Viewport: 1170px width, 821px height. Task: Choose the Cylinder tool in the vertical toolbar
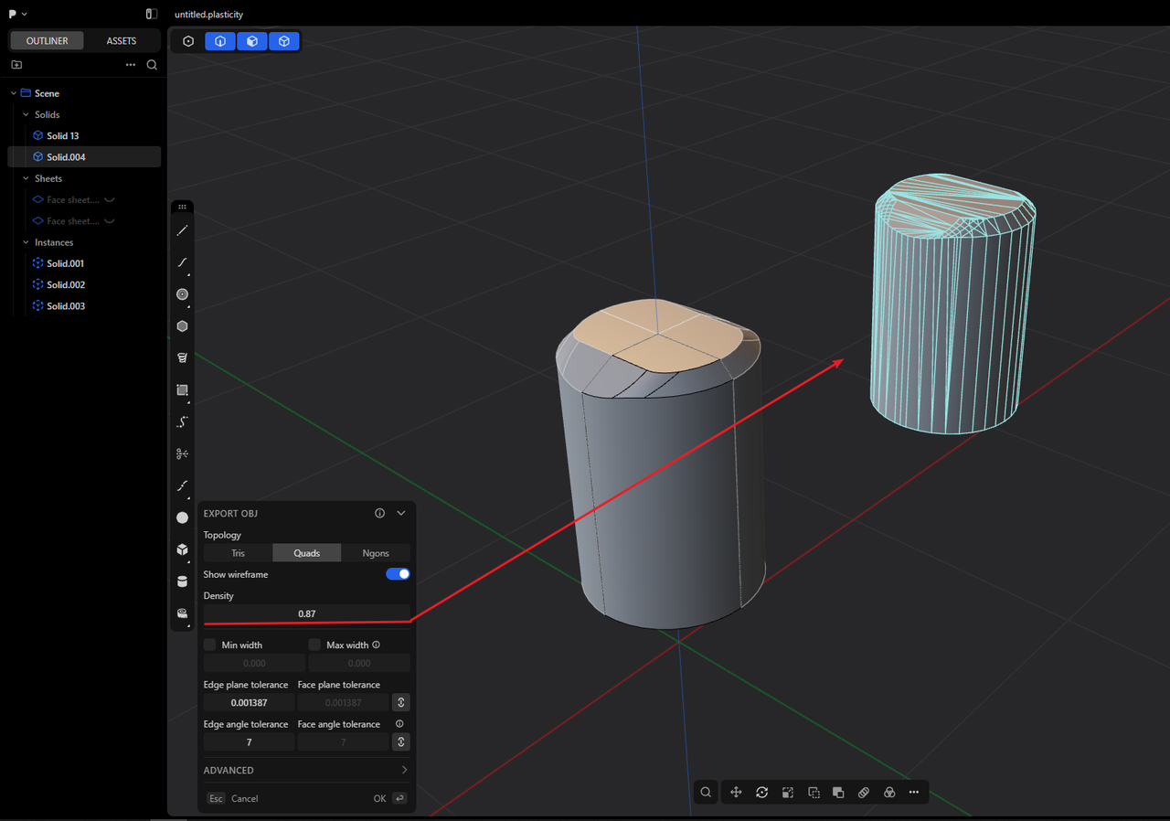182,581
